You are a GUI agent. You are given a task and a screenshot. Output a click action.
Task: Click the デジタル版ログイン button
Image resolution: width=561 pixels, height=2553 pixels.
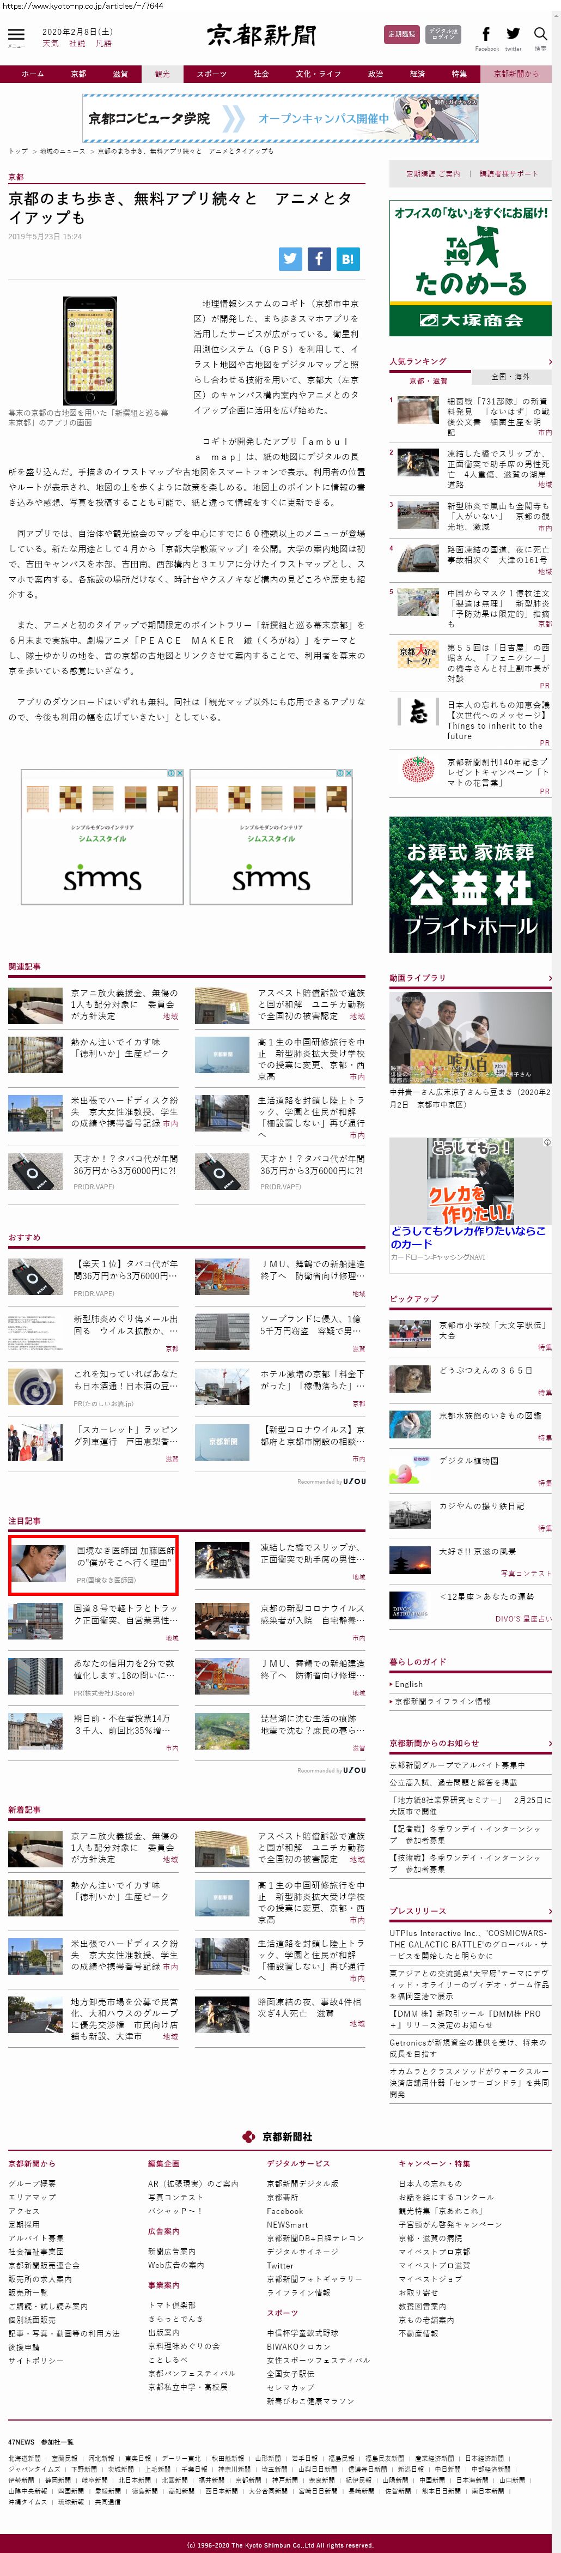443,35
